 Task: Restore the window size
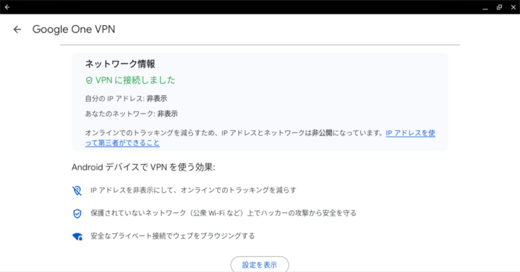click(499, 7)
